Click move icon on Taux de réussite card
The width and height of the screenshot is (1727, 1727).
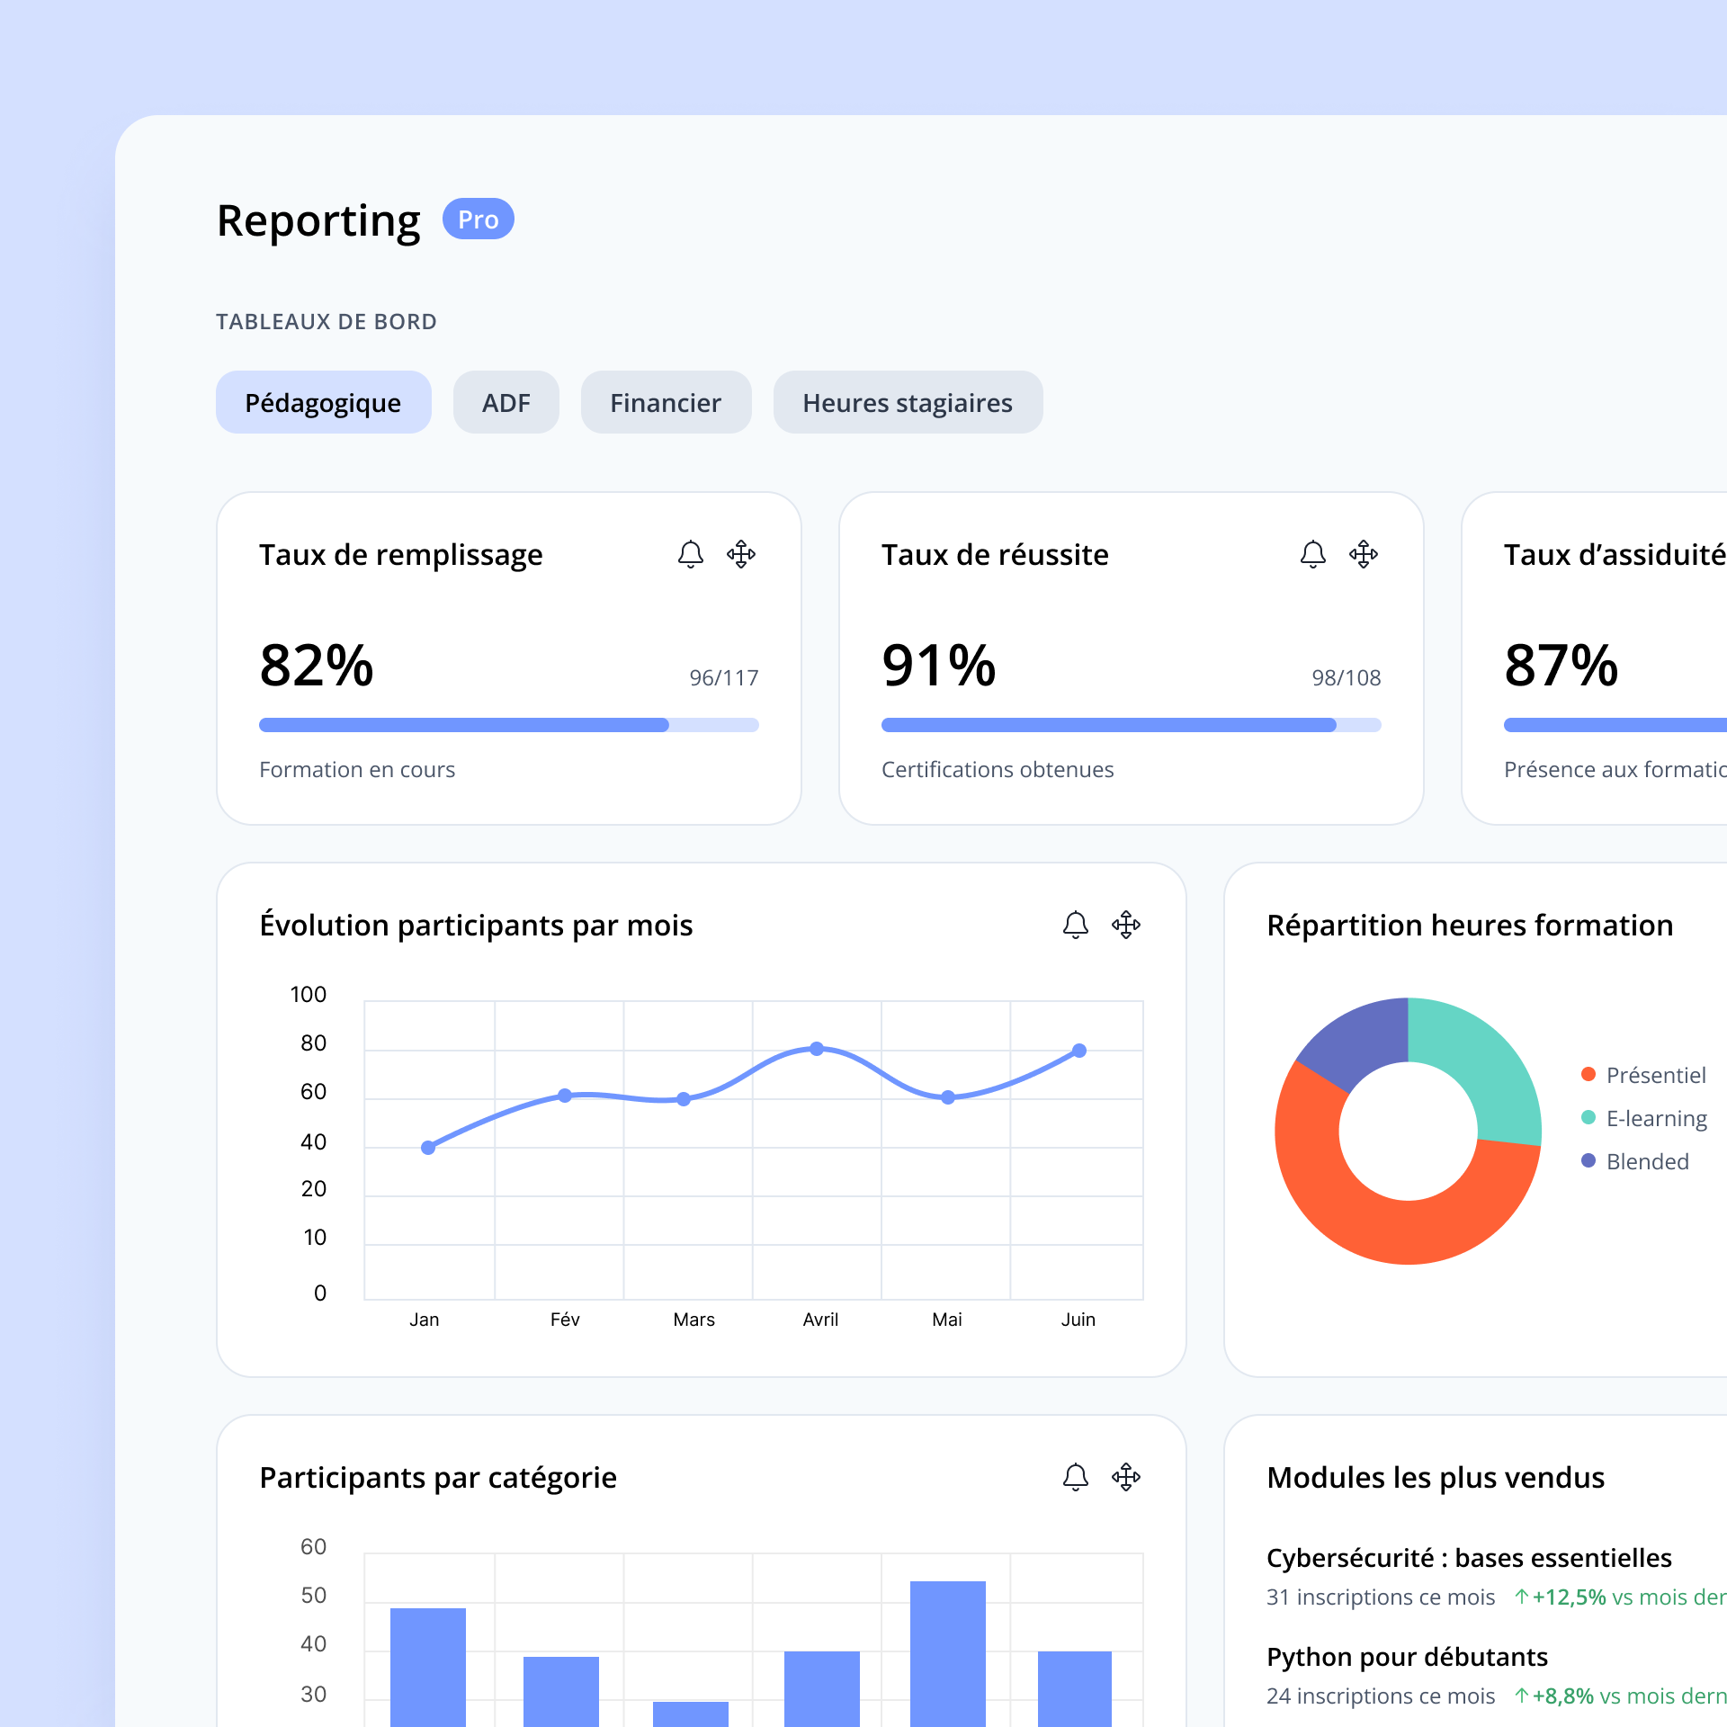(1364, 554)
